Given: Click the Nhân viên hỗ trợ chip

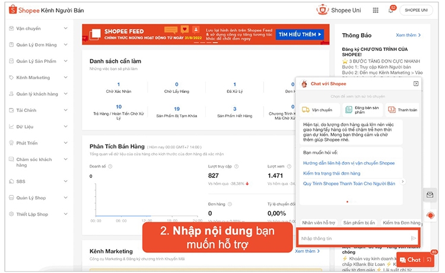Looking at the screenshot, I should [x=319, y=223].
